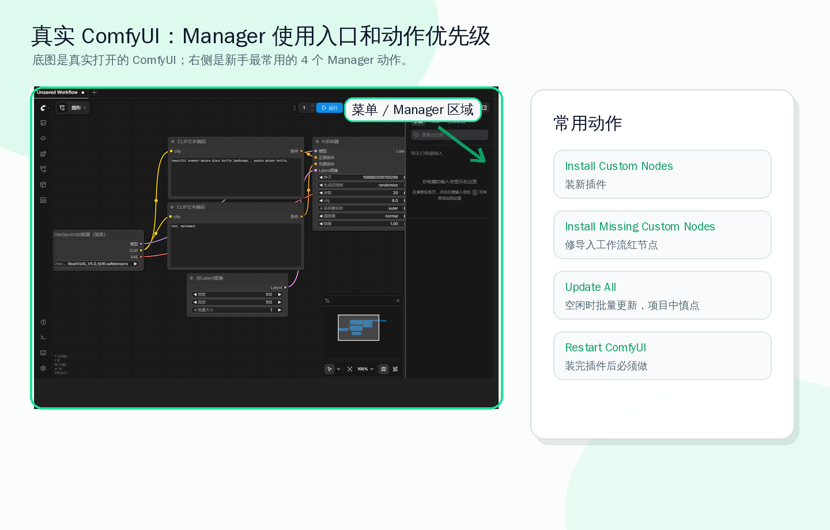
Task: Open the workflows sidebar icon
Action: tap(43, 169)
